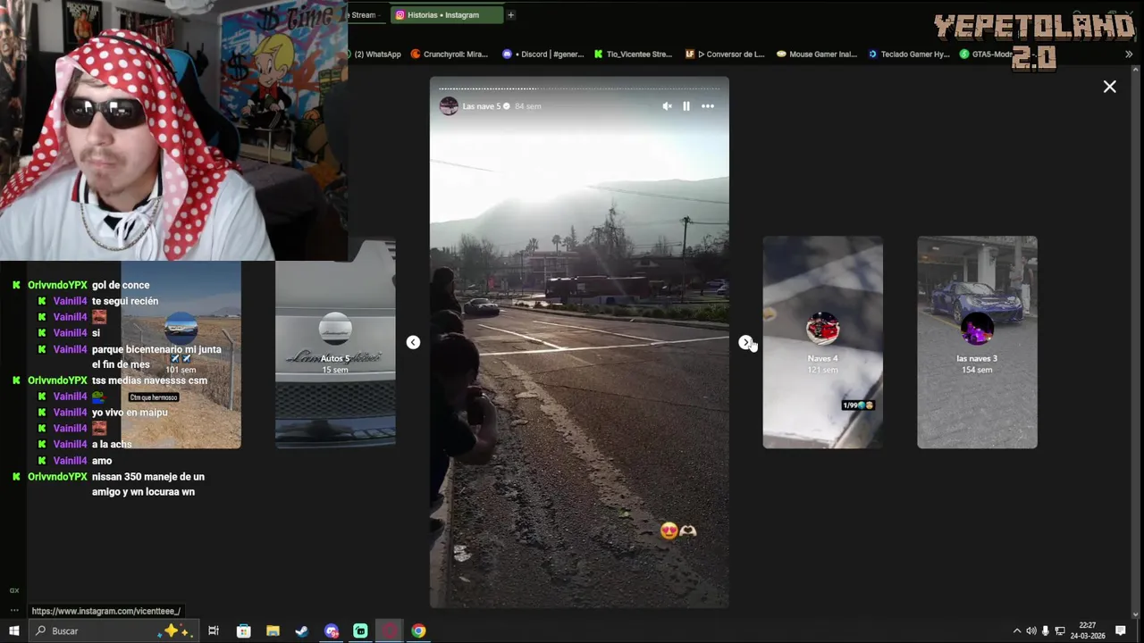Open the Windows Start menu

coord(13,630)
